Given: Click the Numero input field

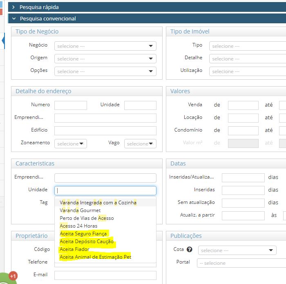Looking at the screenshot, I should coord(70,105).
